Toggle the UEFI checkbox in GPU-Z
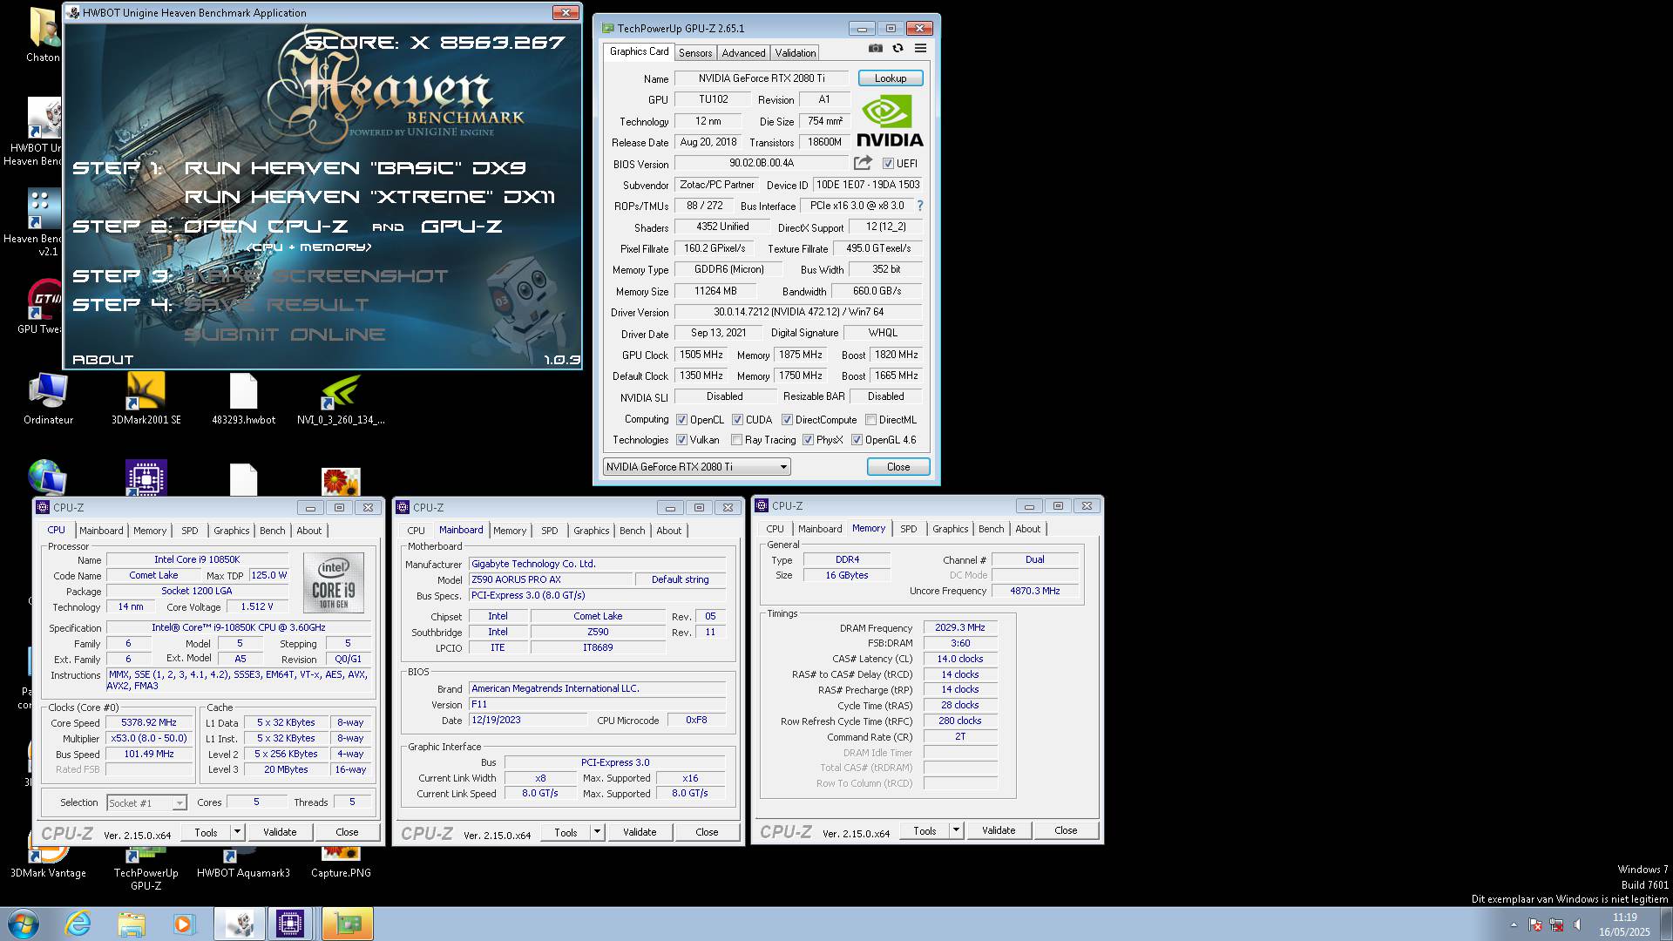The width and height of the screenshot is (1673, 941). click(888, 164)
